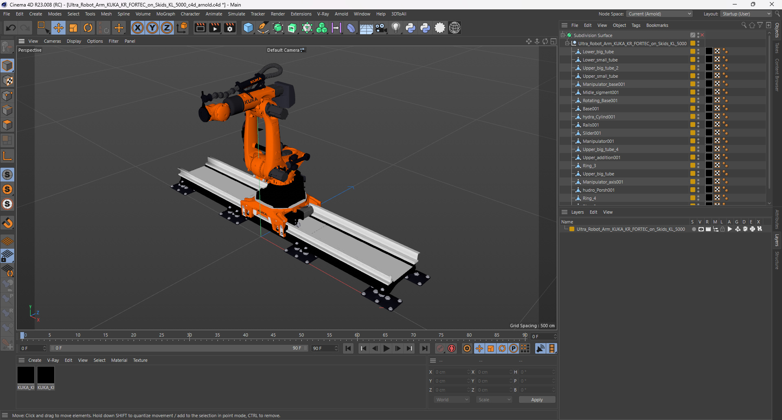
Task: Open the Node Space dropdown
Action: click(659, 14)
